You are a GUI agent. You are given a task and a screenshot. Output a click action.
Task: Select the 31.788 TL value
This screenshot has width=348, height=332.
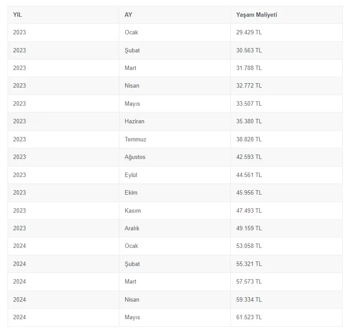(249, 68)
